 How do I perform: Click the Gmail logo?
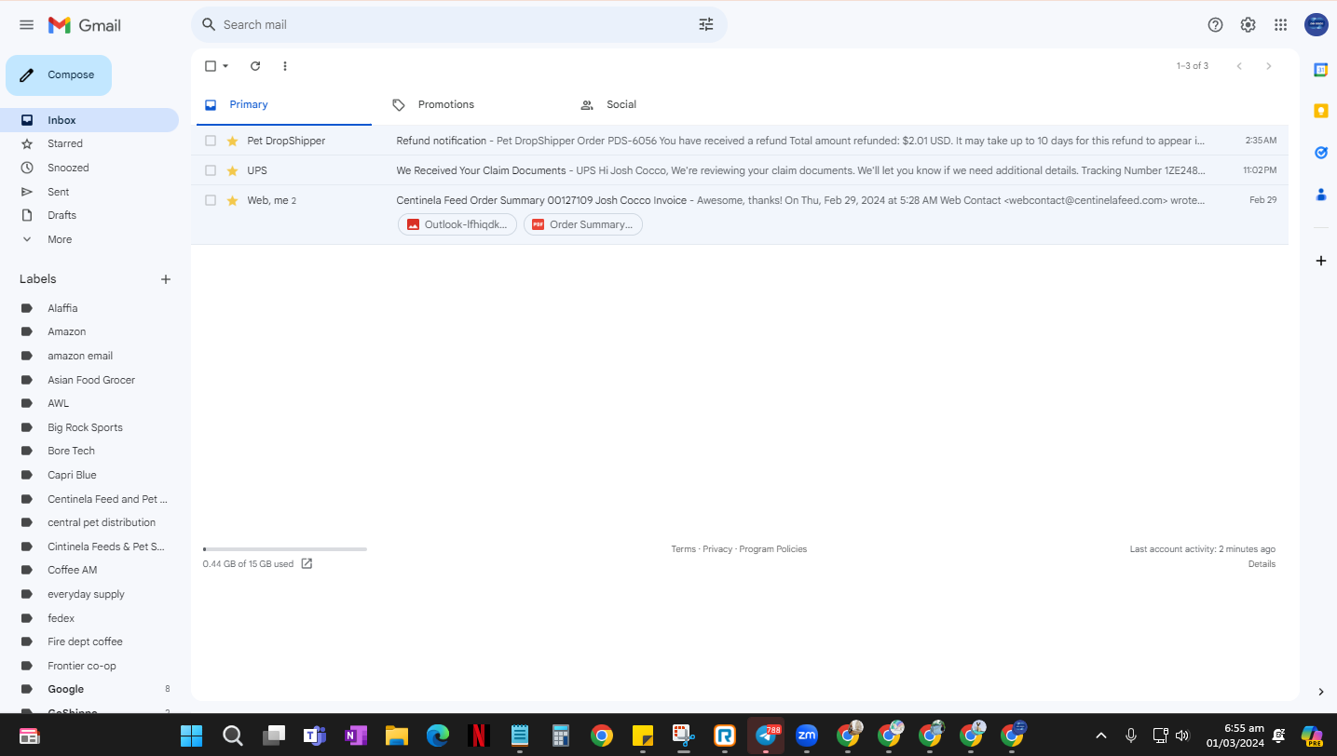pyautogui.click(x=85, y=25)
